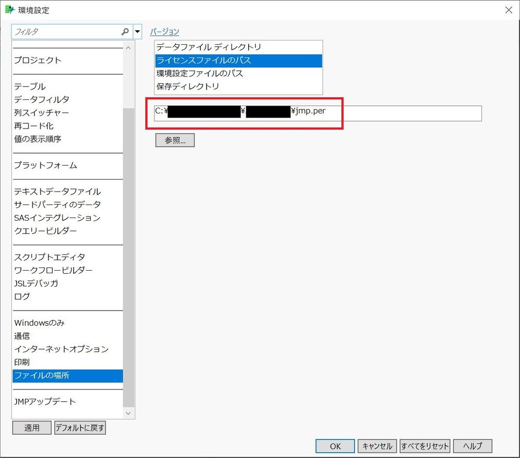Open Windowsのみ preferences

coord(68,323)
